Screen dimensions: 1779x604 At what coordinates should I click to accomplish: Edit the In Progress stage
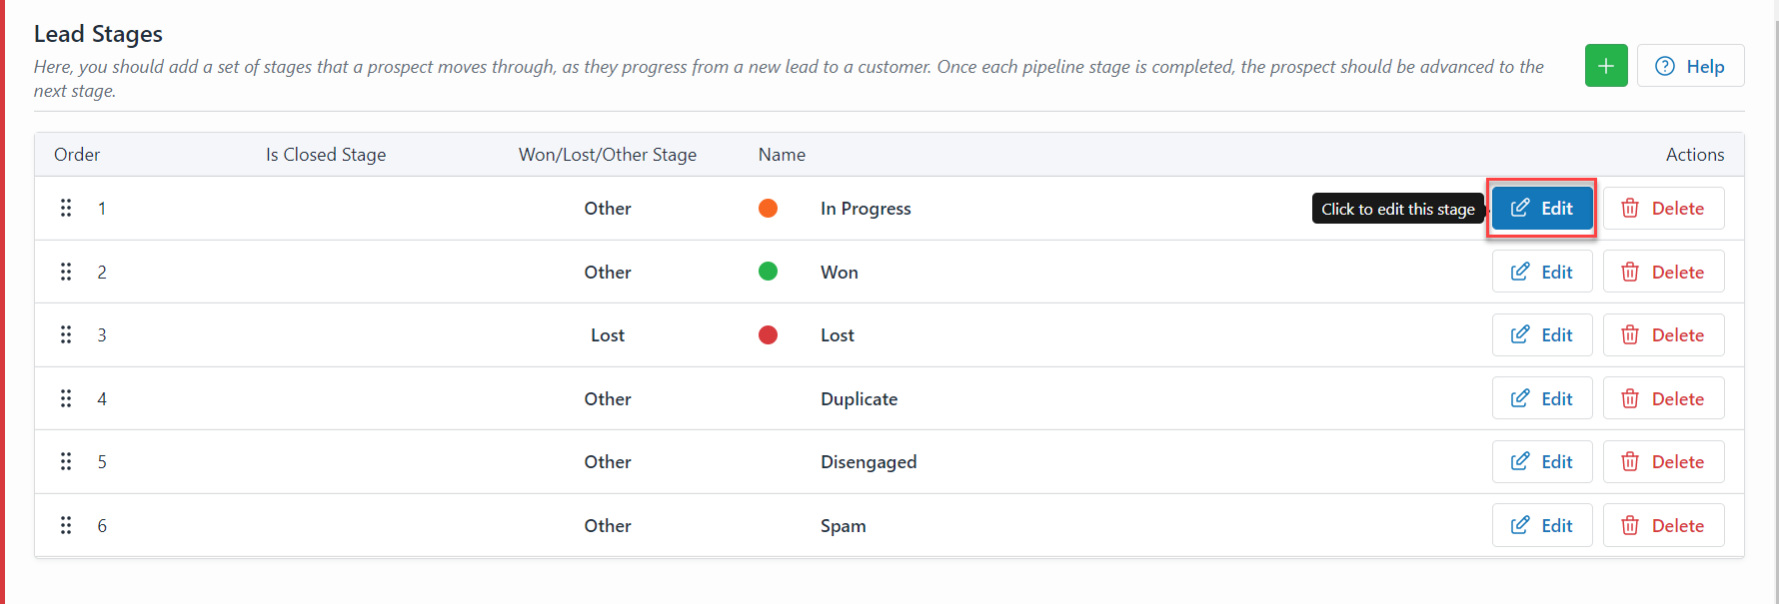[1541, 208]
